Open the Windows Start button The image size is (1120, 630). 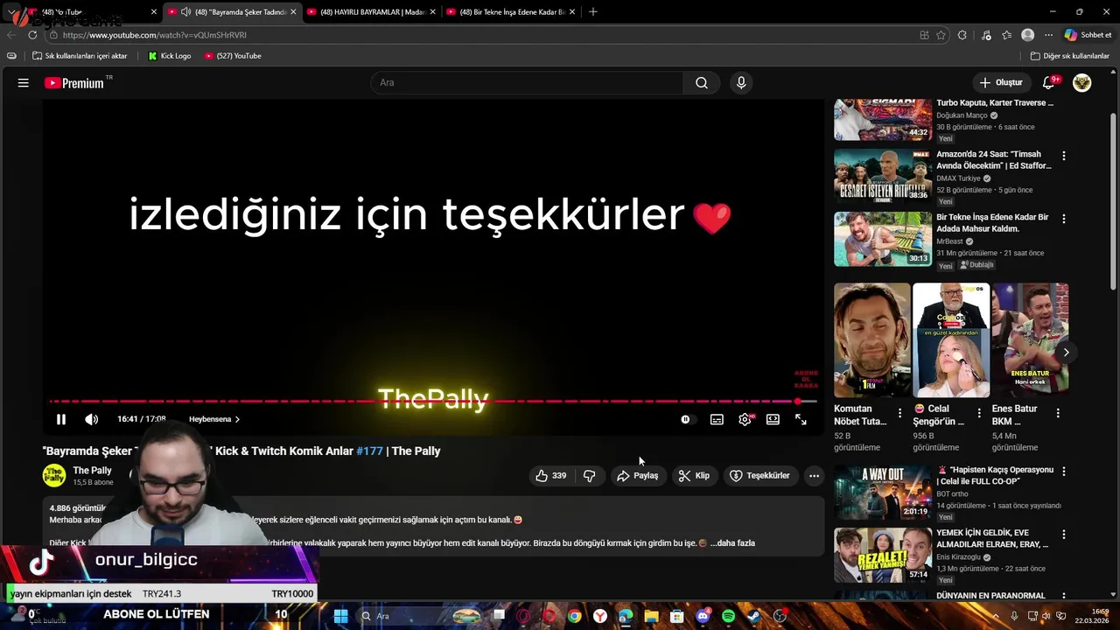[x=340, y=616]
